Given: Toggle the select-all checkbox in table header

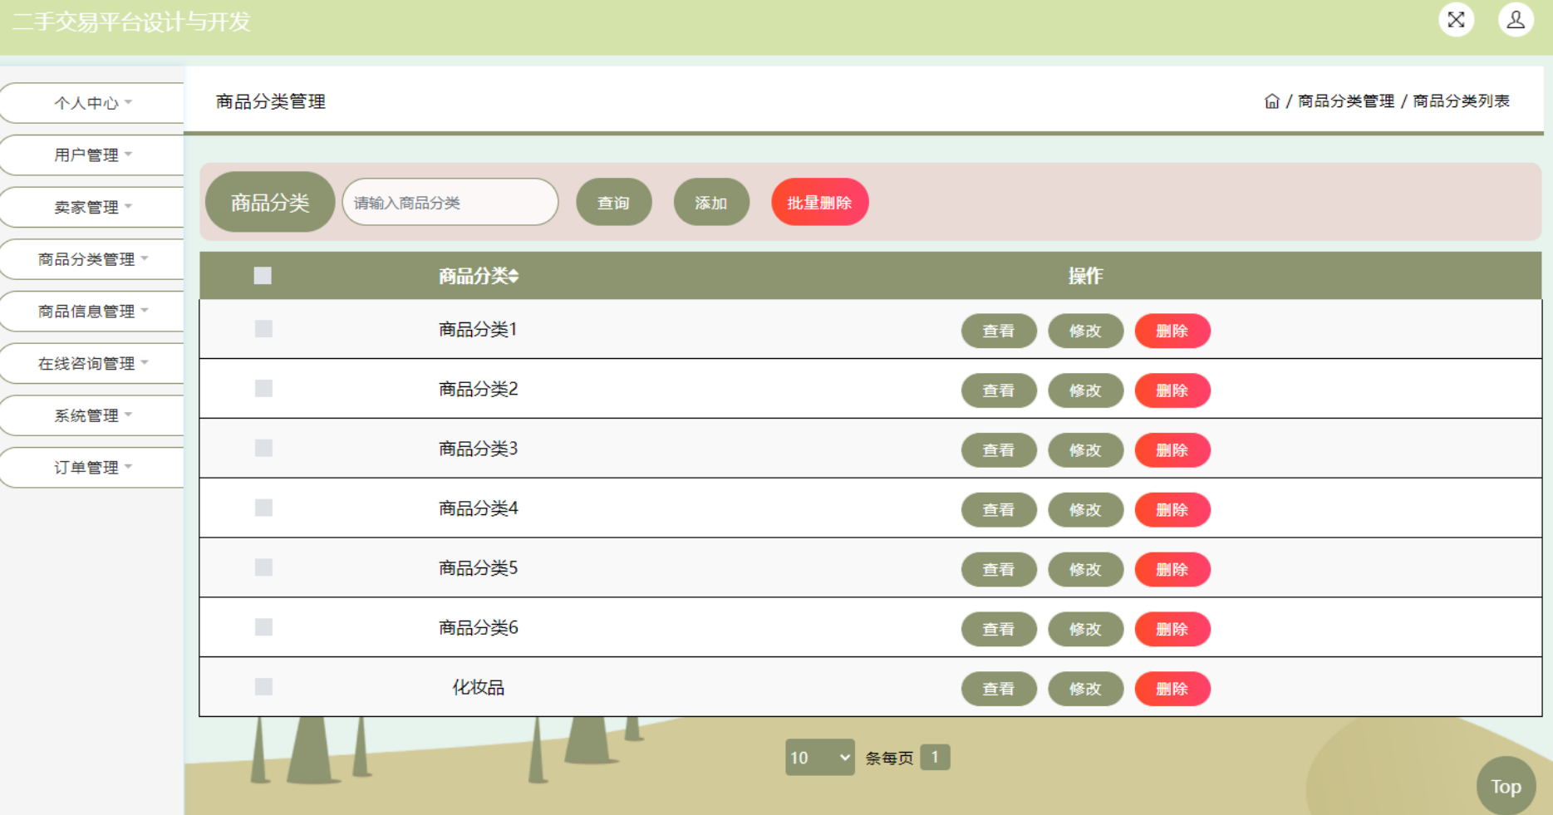Looking at the screenshot, I should [x=263, y=276].
